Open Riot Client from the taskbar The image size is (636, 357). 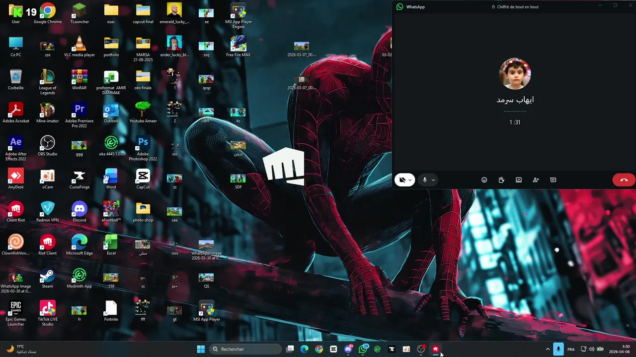[x=435, y=349]
